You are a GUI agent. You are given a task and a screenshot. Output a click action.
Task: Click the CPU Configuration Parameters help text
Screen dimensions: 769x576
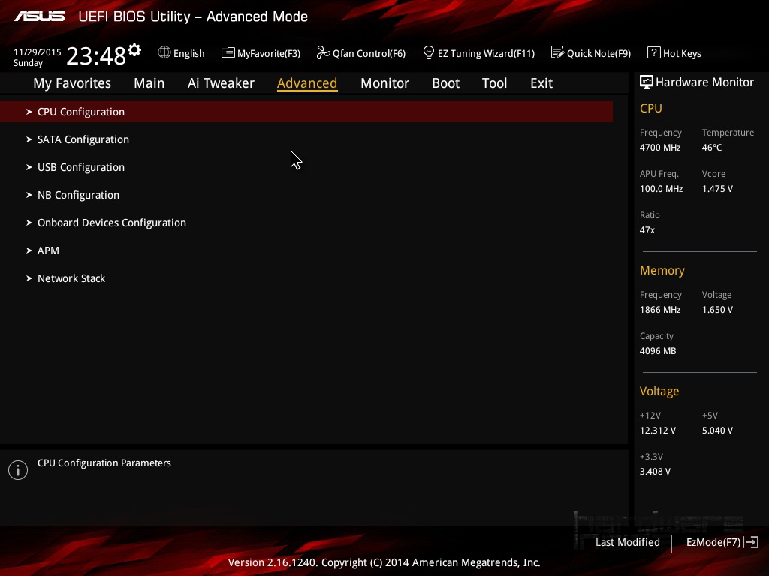coord(104,463)
